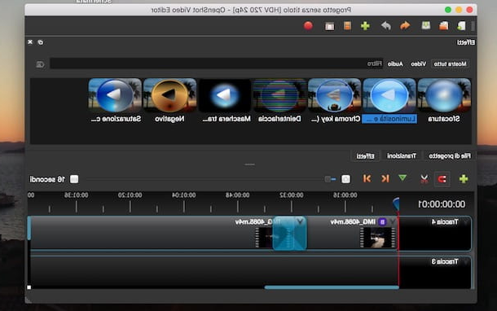Viewport: 497px width, 311px height.
Task: Click the orange film strip toolbar icon
Action: [x=347, y=26]
